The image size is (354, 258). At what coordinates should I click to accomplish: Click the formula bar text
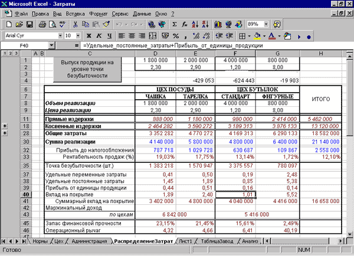click(173, 46)
